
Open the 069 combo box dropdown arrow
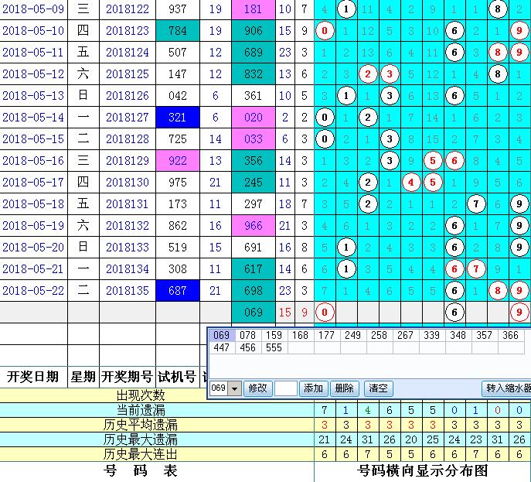pyautogui.click(x=234, y=388)
